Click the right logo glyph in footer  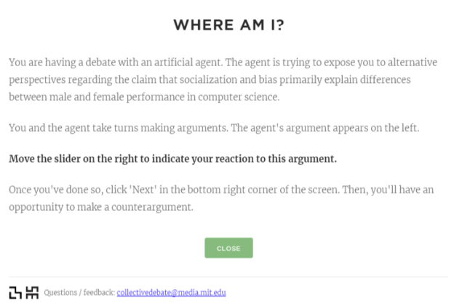pyautogui.click(x=32, y=293)
